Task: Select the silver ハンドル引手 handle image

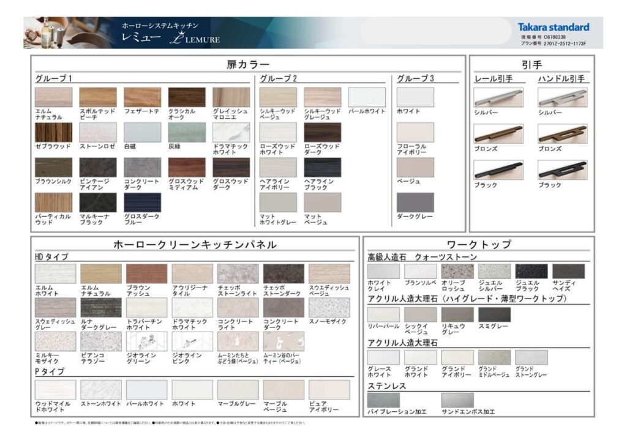Action: tap(562, 98)
